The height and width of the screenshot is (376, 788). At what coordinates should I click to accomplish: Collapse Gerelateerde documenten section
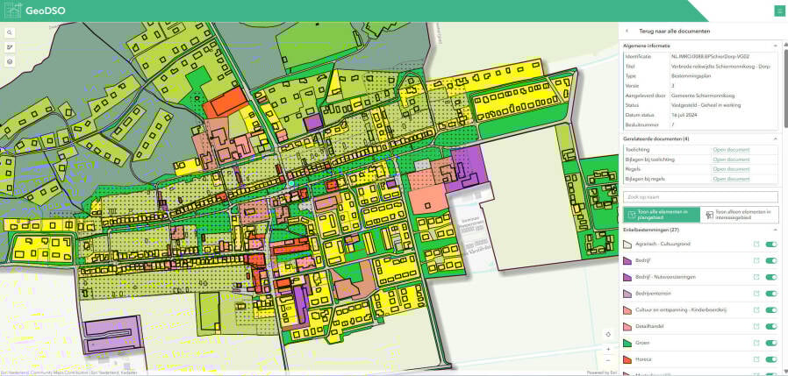tap(775, 138)
